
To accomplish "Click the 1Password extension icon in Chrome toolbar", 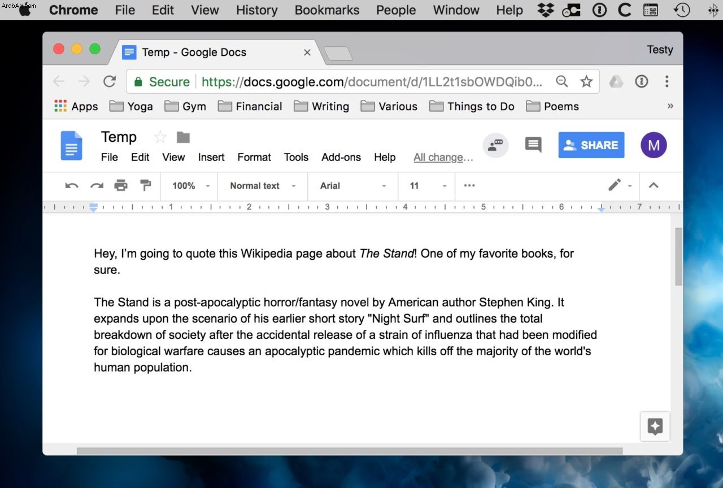I will (x=642, y=81).
